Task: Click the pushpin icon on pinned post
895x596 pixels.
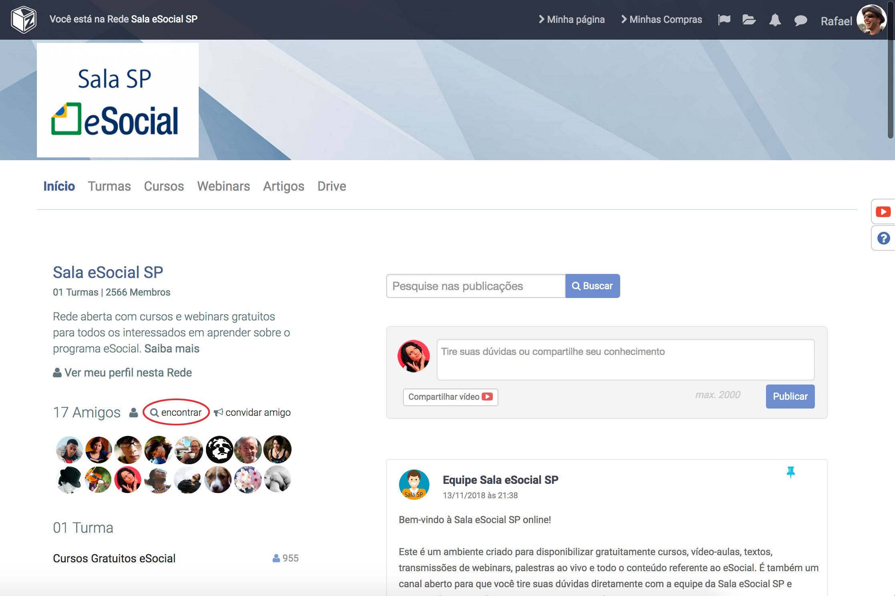Action: (x=790, y=472)
